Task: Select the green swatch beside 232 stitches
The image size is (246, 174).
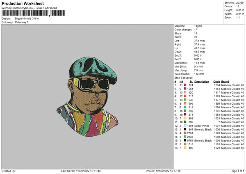Action: pos(185,100)
